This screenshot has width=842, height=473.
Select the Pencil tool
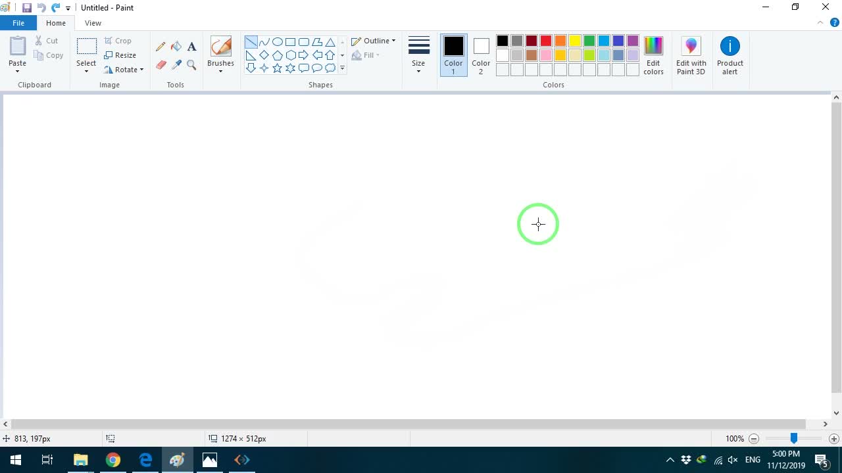click(x=161, y=47)
